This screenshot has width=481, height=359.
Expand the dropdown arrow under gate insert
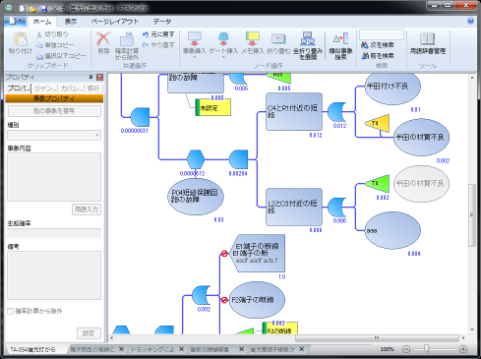pos(223,57)
